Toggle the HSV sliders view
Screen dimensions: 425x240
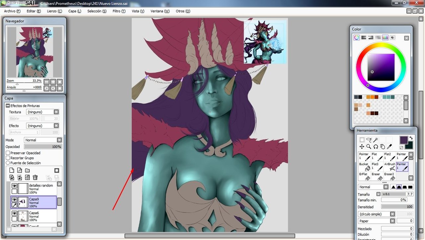[371, 38]
